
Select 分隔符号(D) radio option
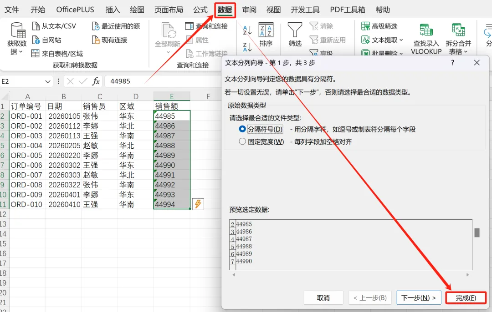(242, 129)
